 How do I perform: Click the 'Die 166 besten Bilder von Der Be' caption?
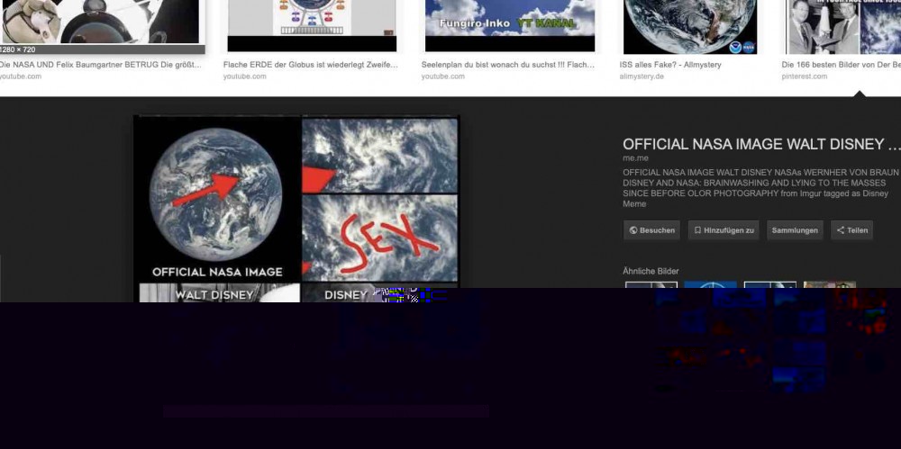[842, 65]
